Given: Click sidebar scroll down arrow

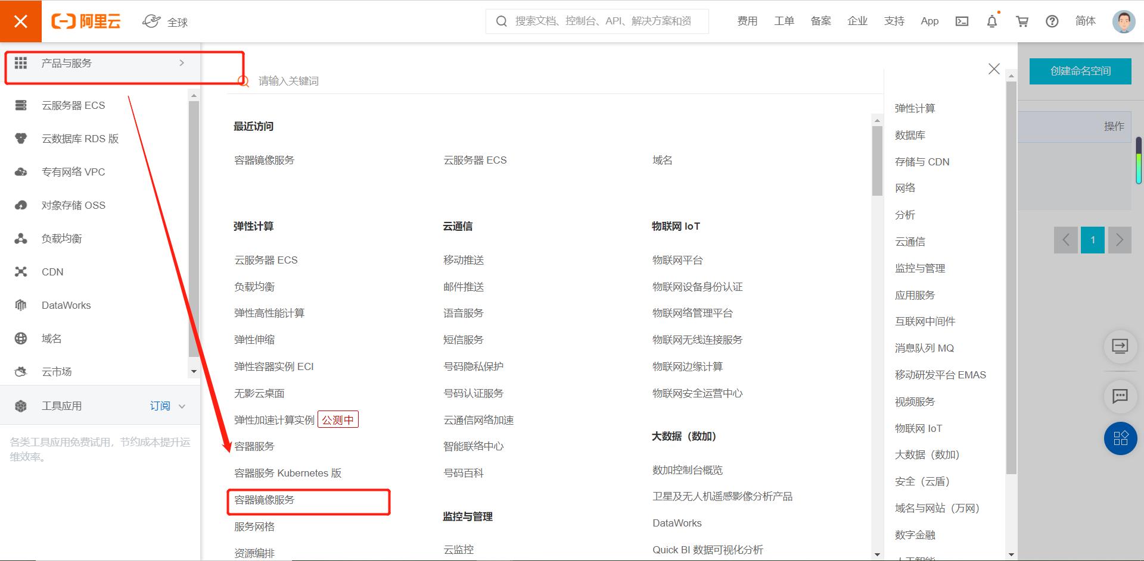Looking at the screenshot, I should tap(194, 371).
